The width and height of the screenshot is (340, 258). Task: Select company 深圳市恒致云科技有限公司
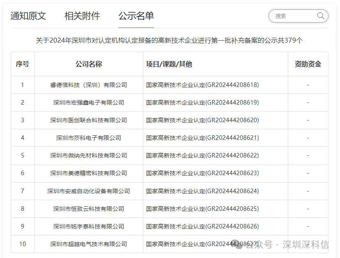(89, 209)
